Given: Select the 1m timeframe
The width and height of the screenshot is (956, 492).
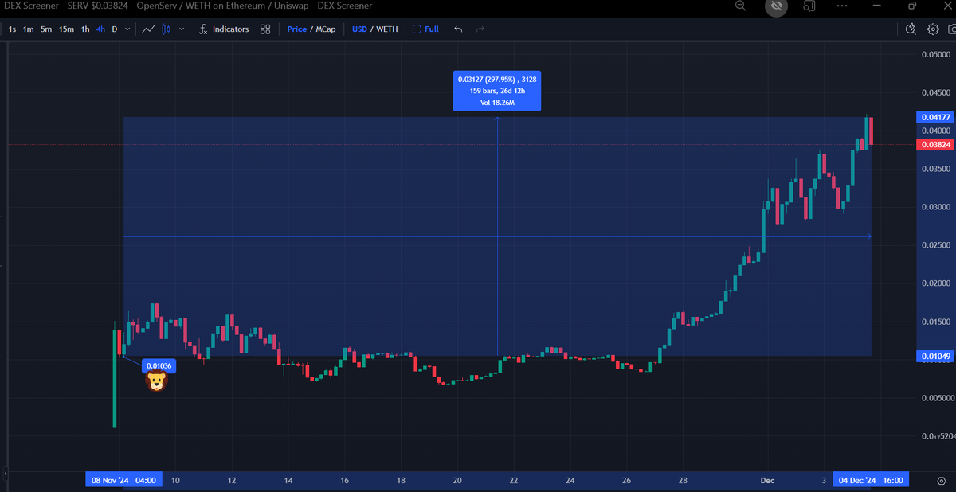Looking at the screenshot, I should 28,29.
